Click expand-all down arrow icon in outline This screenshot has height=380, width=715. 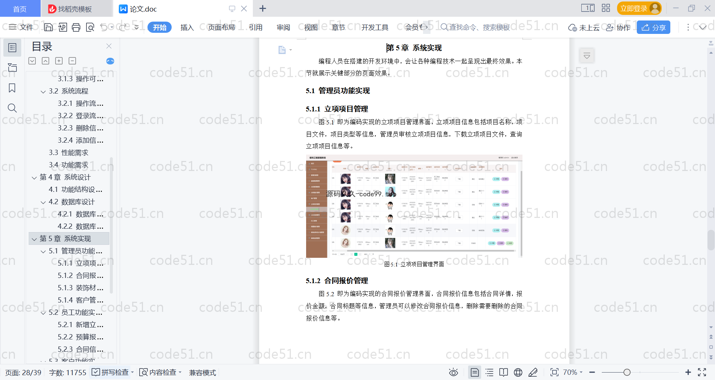(x=32, y=61)
